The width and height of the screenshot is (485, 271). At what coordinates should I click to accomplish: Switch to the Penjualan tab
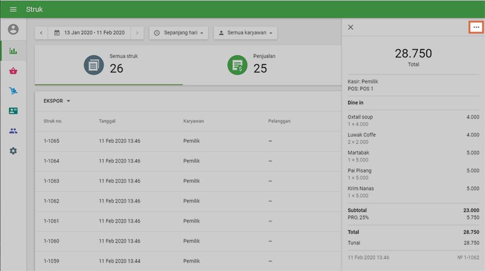(x=255, y=64)
